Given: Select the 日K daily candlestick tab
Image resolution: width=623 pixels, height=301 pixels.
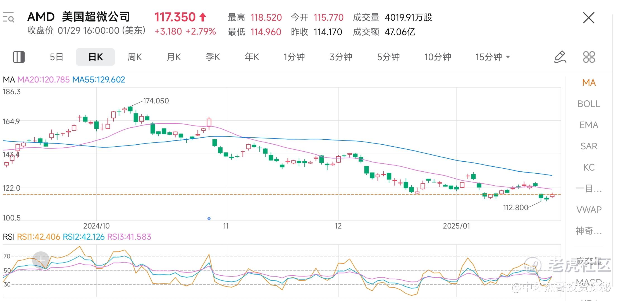Looking at the screenshot, I should [96, 57].
